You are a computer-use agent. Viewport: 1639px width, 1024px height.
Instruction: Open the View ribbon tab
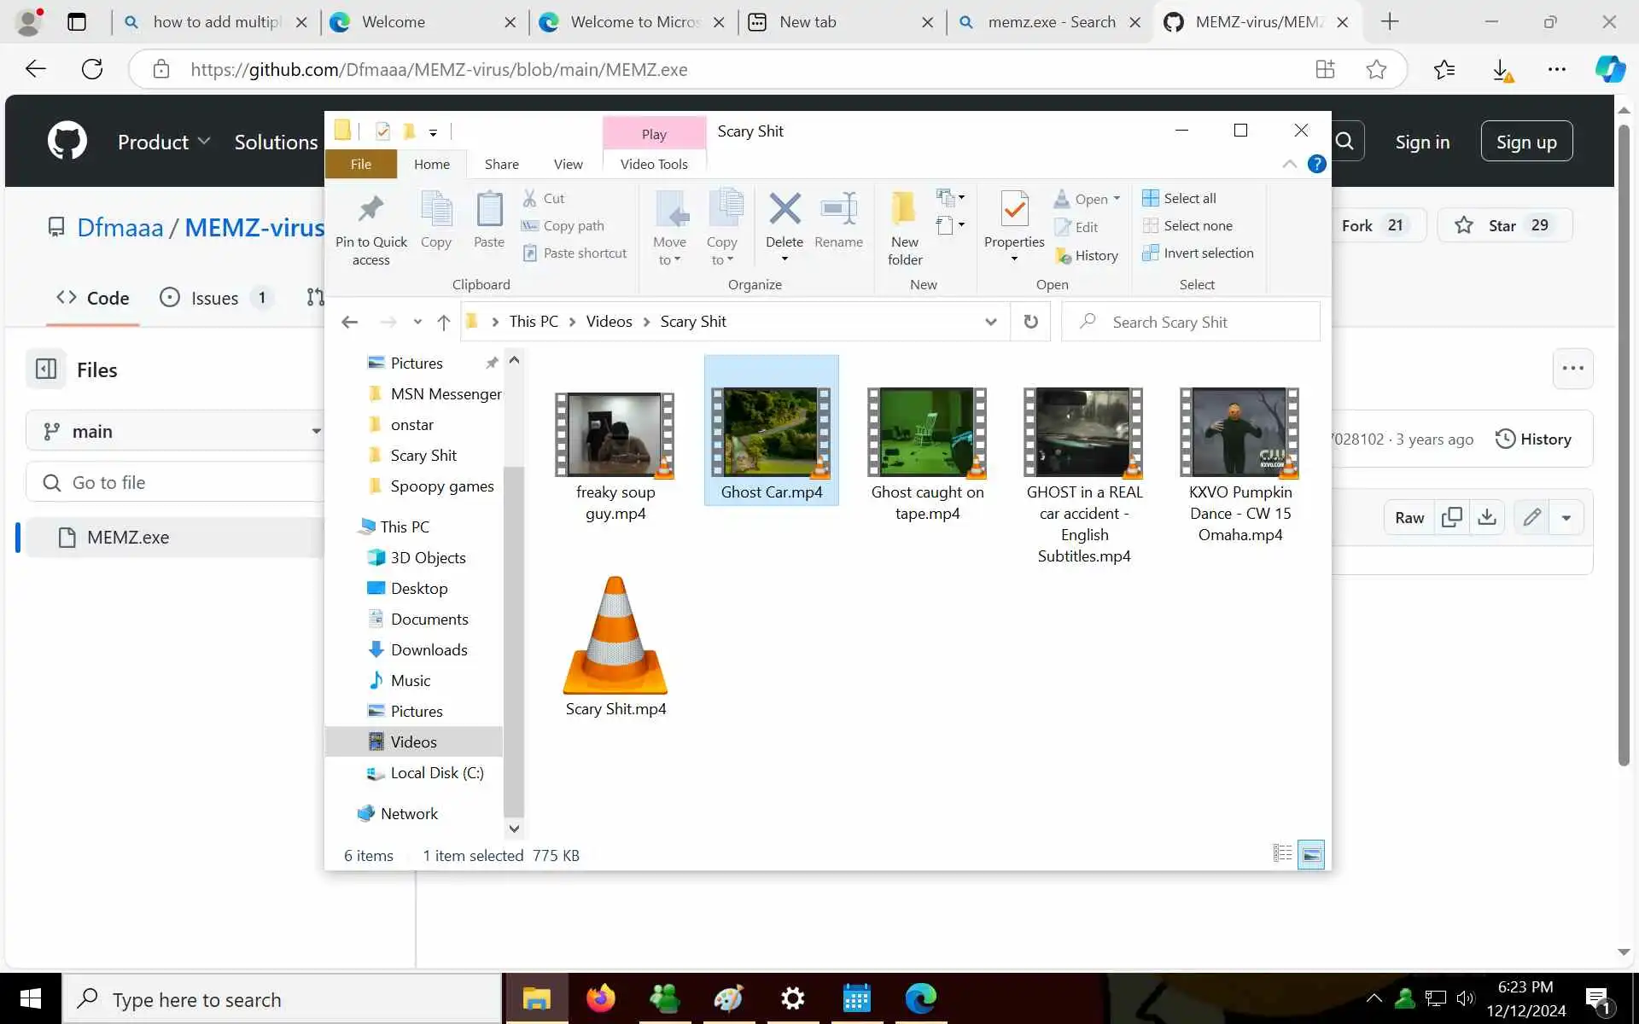[x=568, y=164]
